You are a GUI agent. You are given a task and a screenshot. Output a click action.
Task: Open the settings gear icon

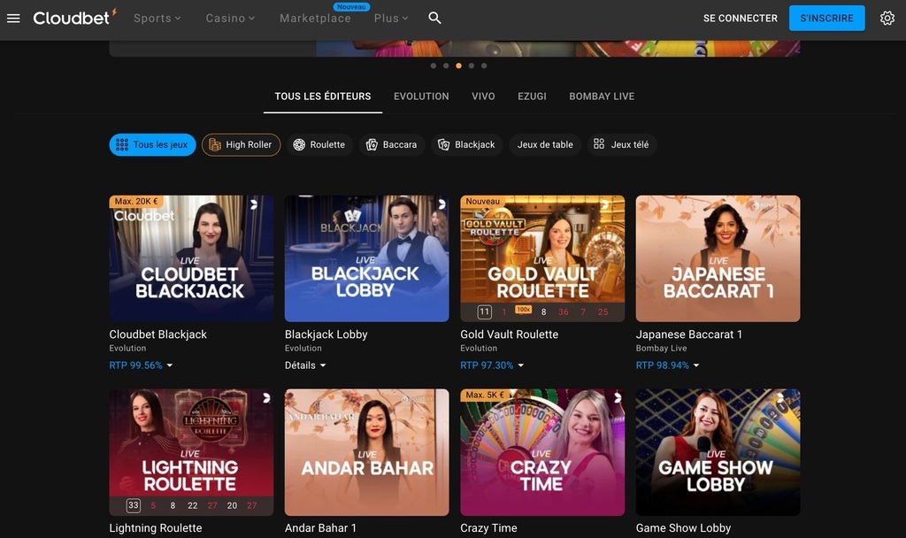point(887,18)
